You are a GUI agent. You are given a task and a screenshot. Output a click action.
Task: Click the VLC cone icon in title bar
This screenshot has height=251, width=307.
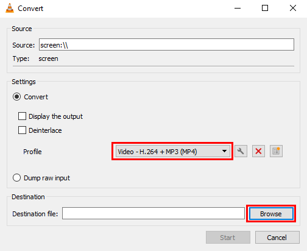coord(10,9)
